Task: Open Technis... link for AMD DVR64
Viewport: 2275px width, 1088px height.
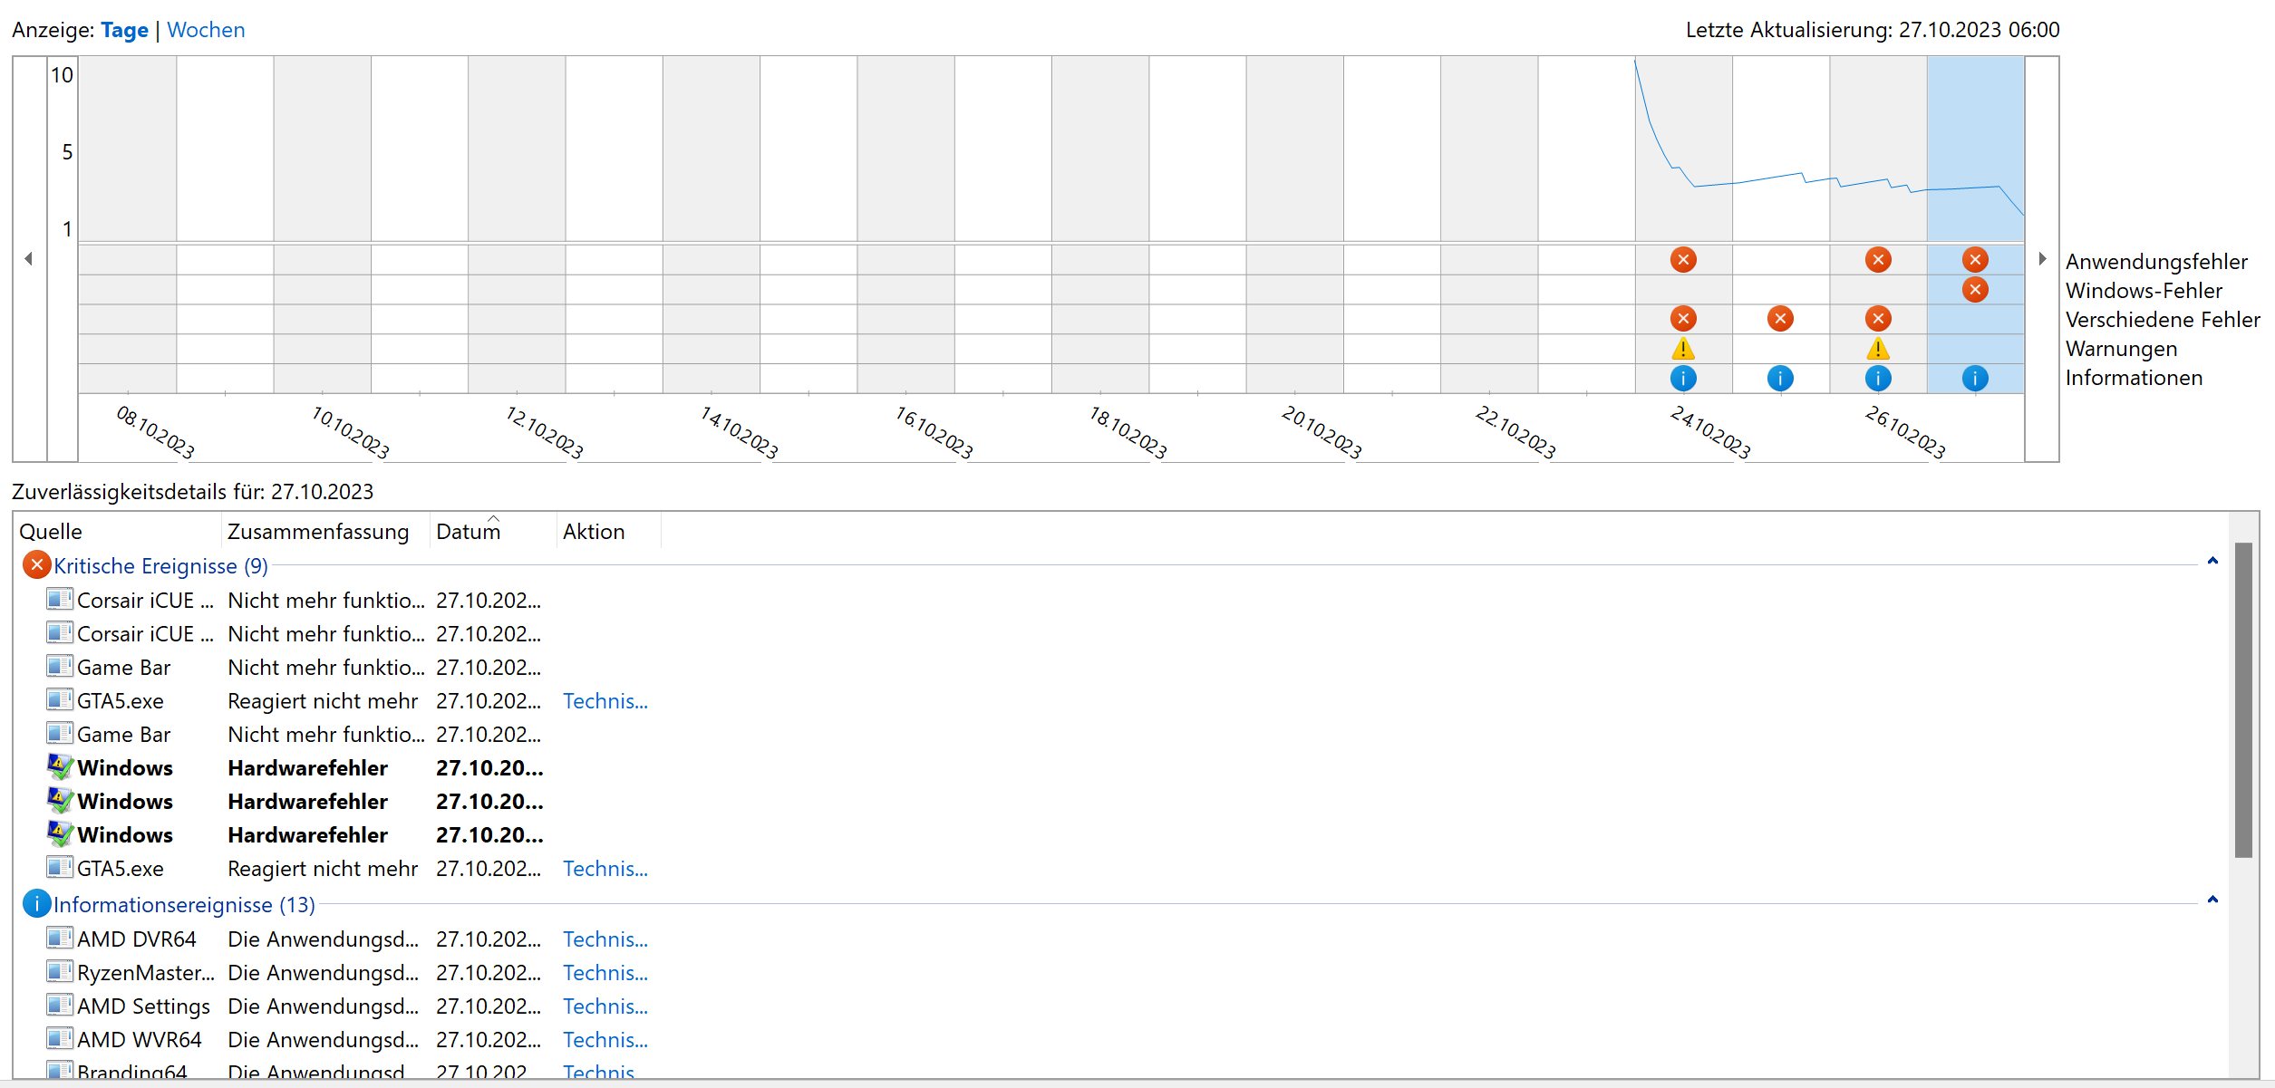Action: coord(605,939)
